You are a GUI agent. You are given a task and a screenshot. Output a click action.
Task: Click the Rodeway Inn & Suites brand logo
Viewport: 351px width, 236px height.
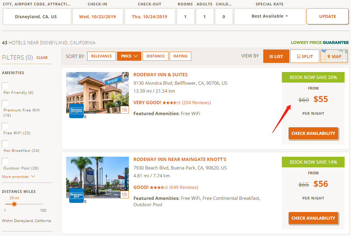pos(76,111)
